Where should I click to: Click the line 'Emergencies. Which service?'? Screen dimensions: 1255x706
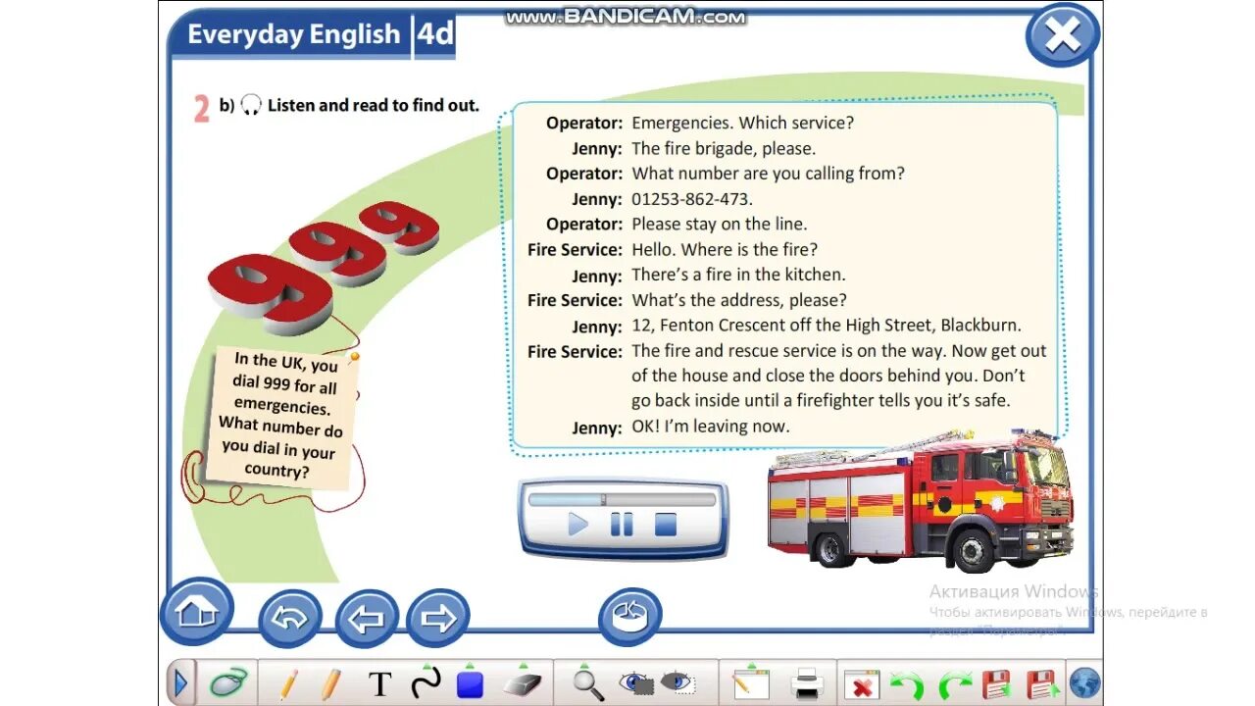[x=743, y=123]
